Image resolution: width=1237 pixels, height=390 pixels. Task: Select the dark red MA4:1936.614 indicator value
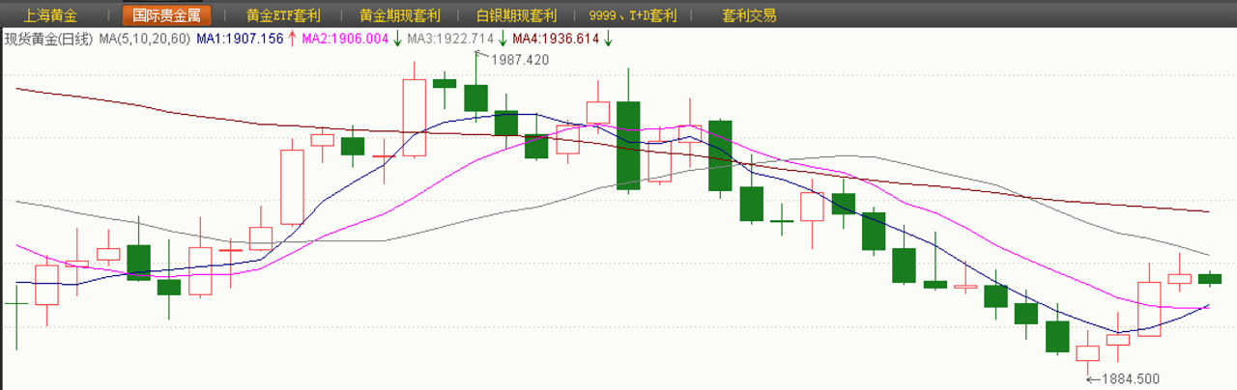pyautogui.click(x=556, y=39)
